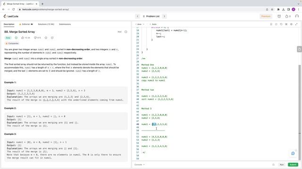The width and height of the screenshot is (302, 169).
Task: Click the Auto setting in editor toolbar
Action: point(153,24)
